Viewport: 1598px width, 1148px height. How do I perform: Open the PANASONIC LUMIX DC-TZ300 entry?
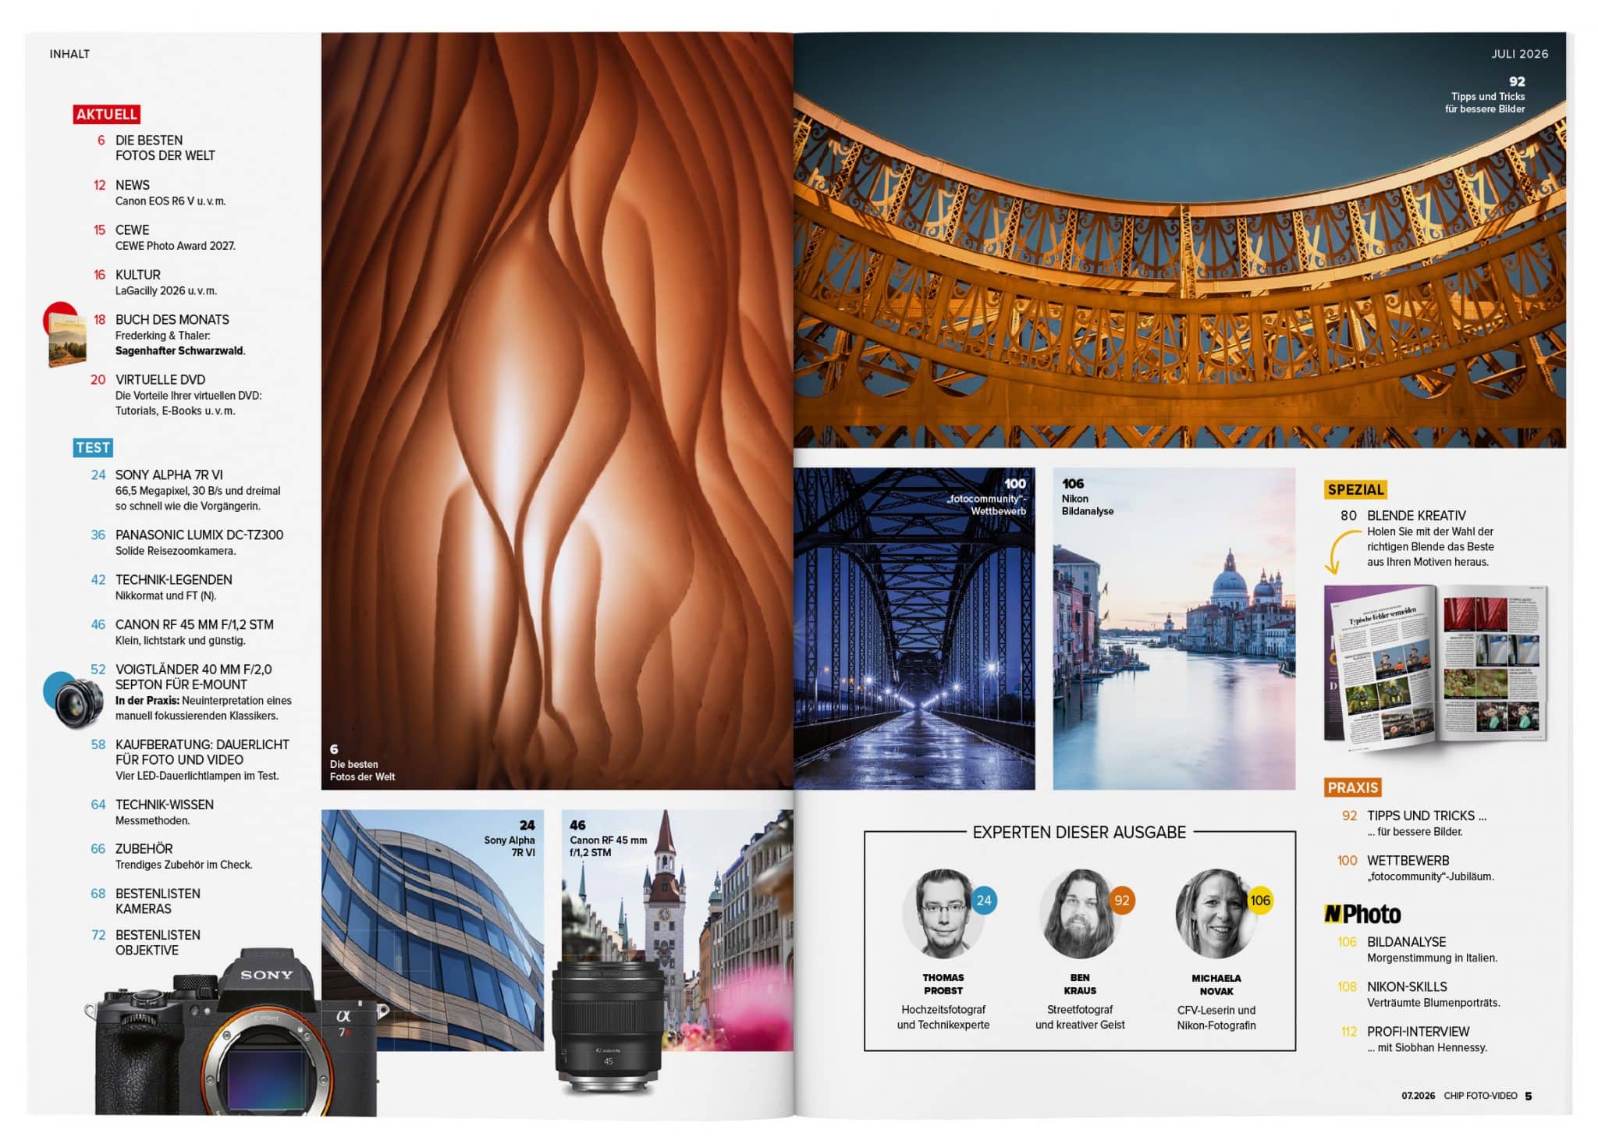[x=200, y=535]
